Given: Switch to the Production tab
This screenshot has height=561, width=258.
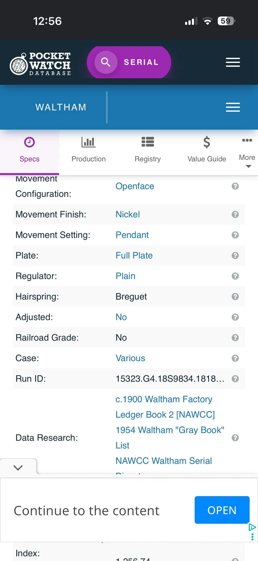Looking at the screenshot, I should click(88, 150).
